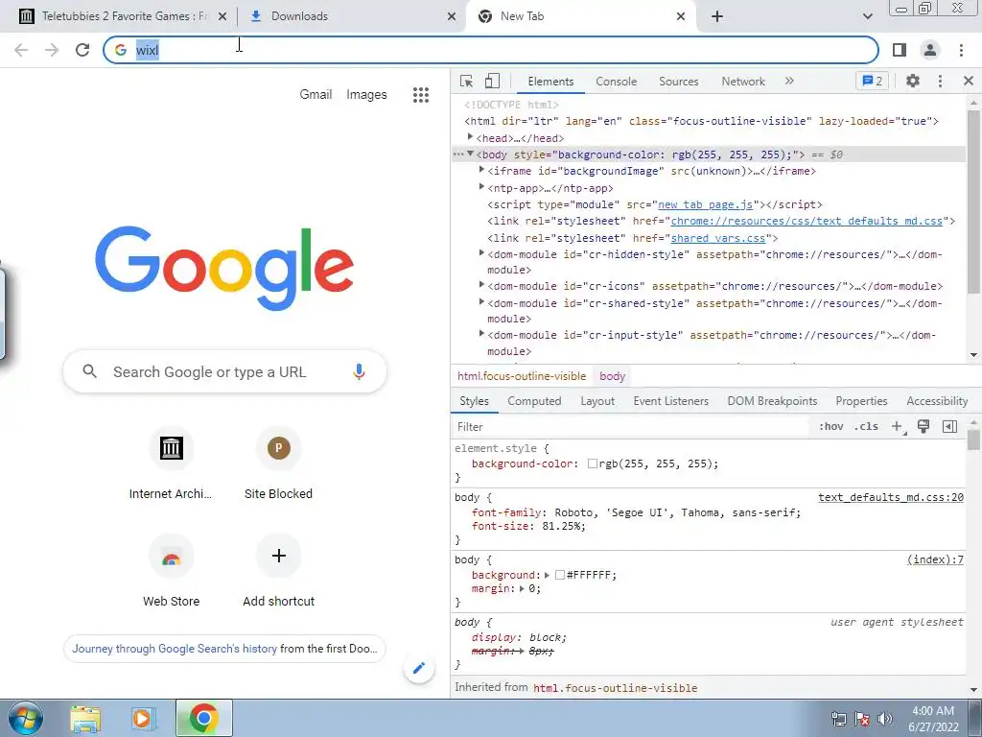Open the #FFFFFF background color swatch
Image resolution: width=982 pixels, height=737 pixels.
tap(560, 576)
